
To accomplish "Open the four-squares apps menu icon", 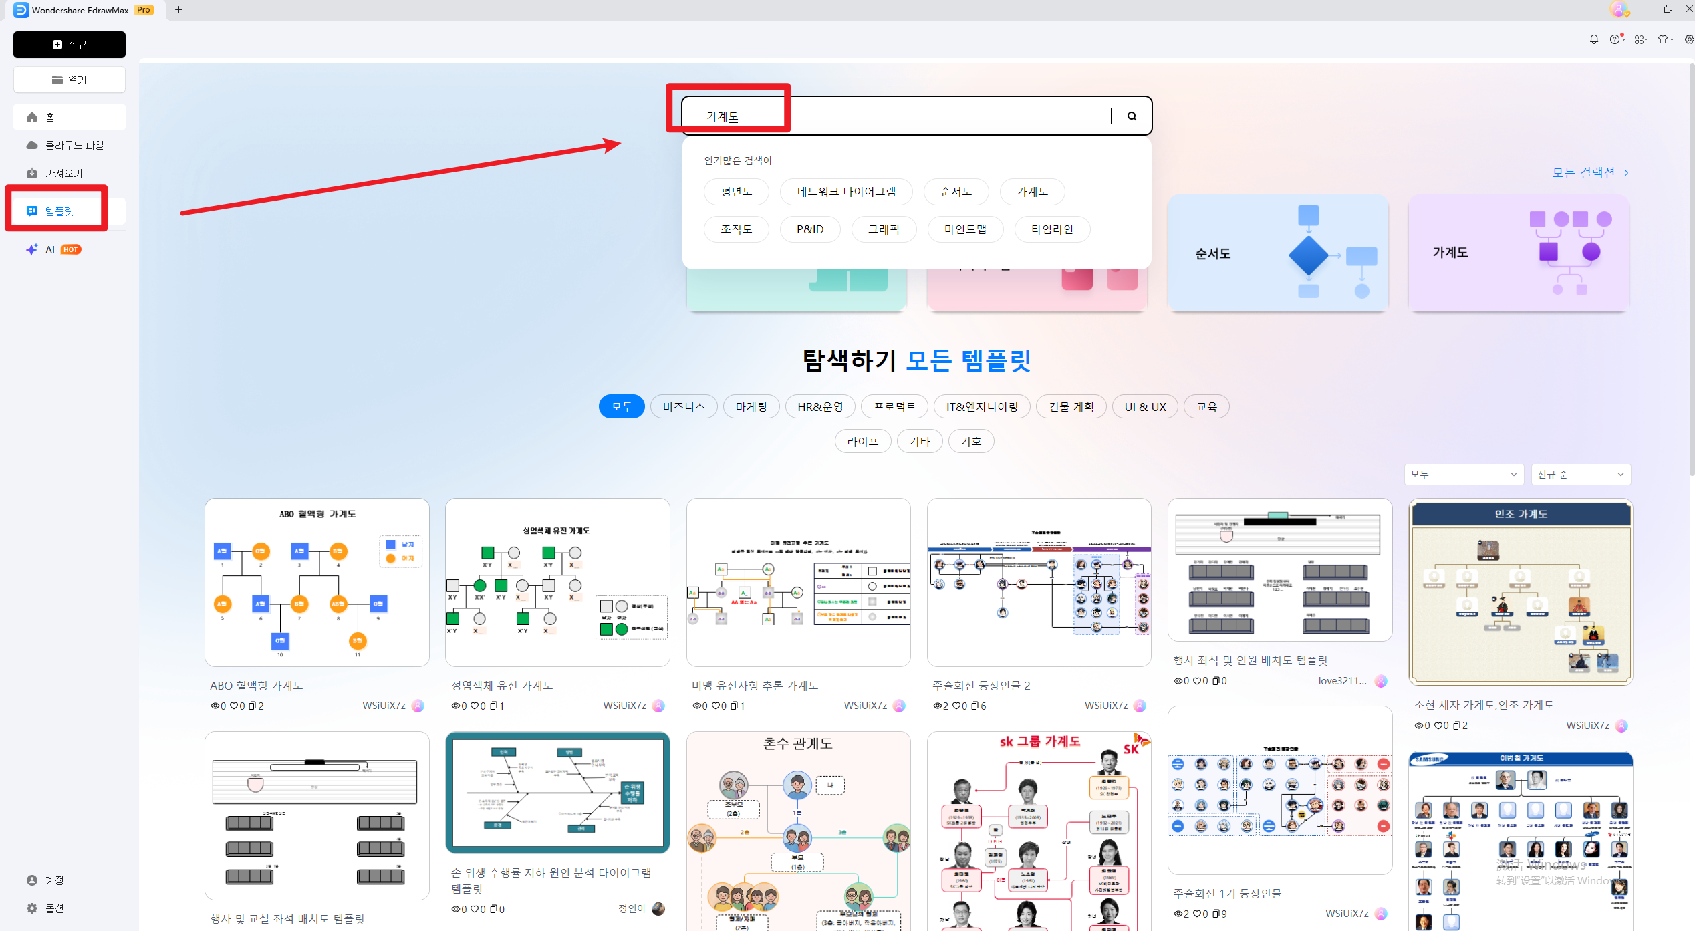I will [1640, 39].
